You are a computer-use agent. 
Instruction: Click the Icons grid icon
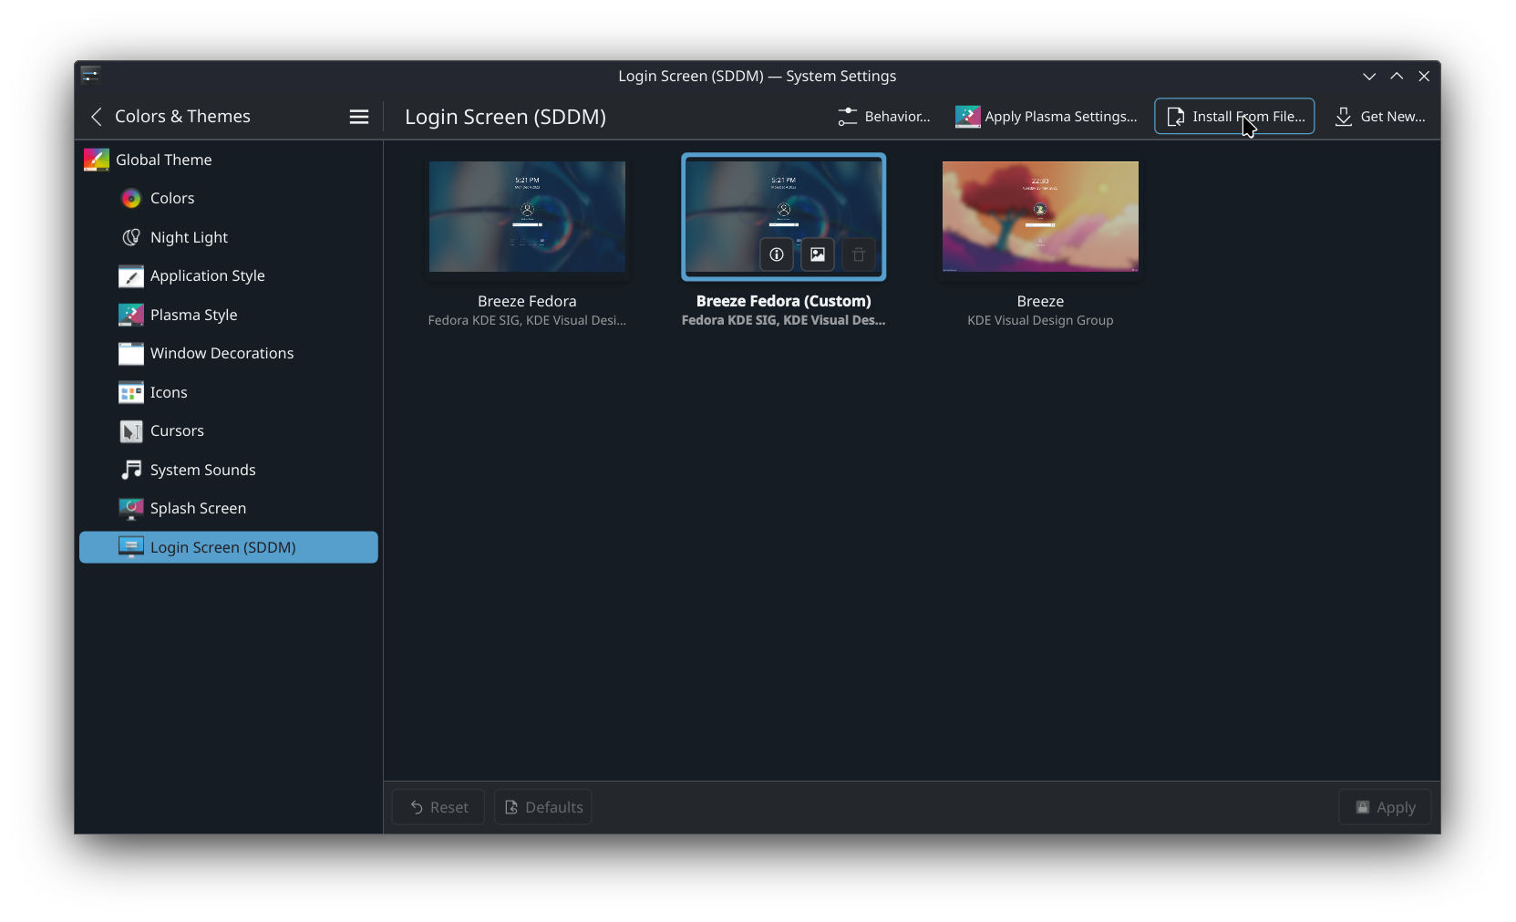[x=131, y=392]
